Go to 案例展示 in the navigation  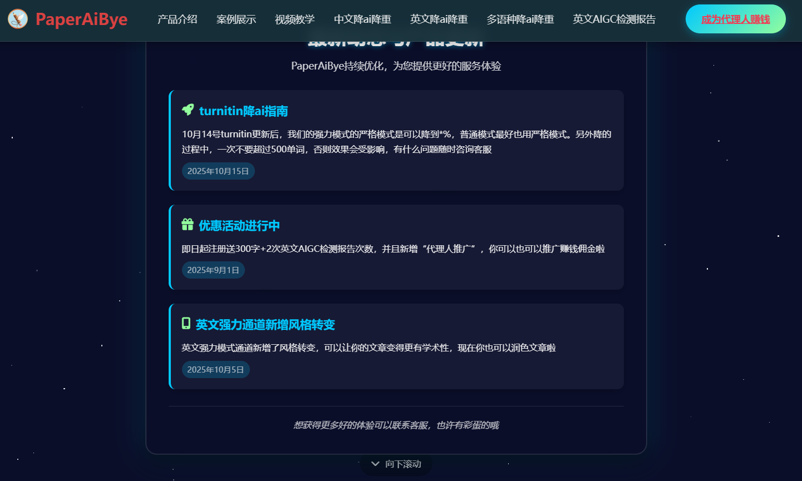[x=236, y=19]
